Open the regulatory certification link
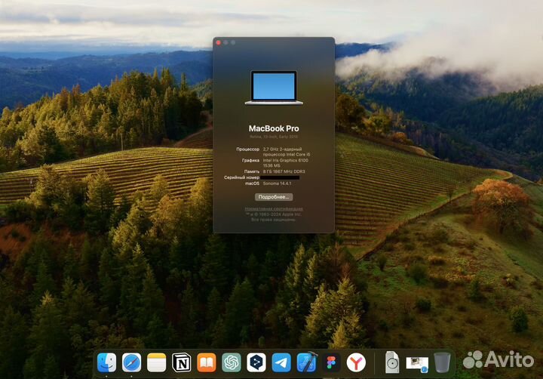Screen dimensions: 543x379 274,208
